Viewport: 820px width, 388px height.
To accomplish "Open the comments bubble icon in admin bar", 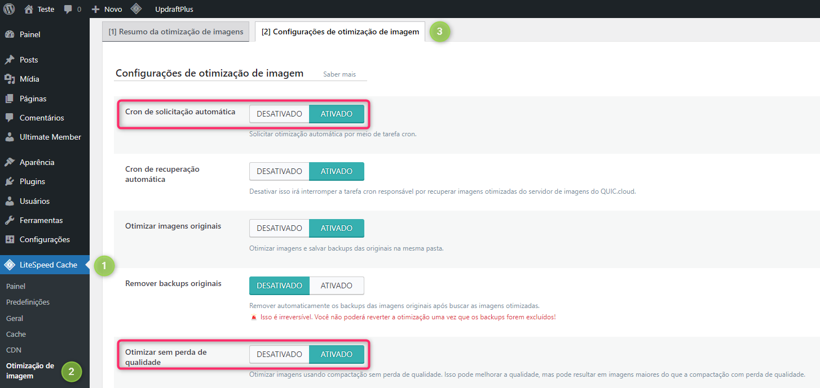I will [68, 10].
